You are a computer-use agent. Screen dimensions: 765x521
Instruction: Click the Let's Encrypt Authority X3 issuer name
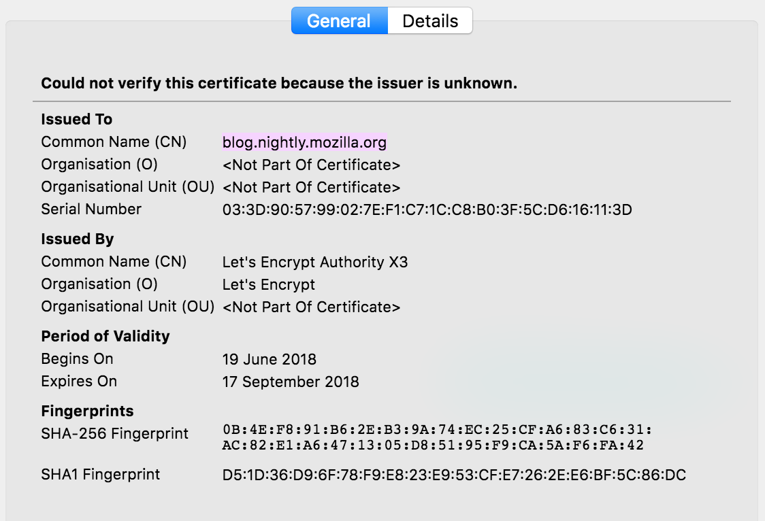coord(315,262)
